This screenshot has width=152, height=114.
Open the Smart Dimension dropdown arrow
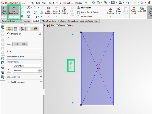[x=14, y=17]
